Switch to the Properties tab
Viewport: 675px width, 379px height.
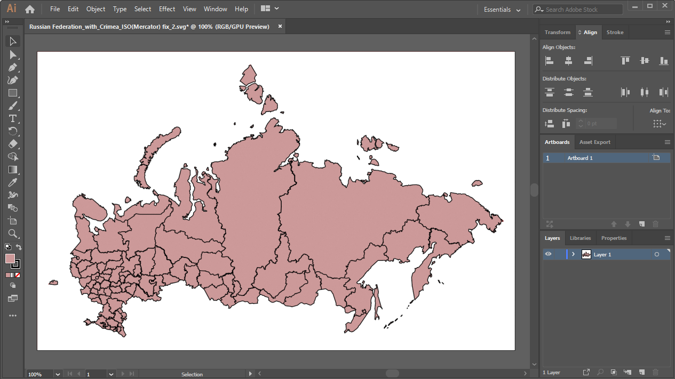[614, 238]
